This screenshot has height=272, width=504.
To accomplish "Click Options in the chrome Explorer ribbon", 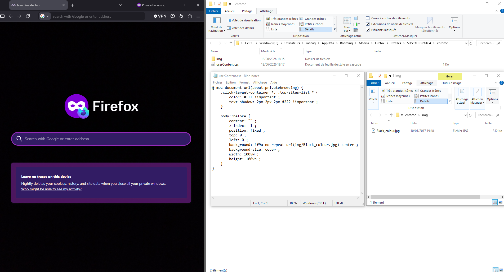I will coord(454,24).
